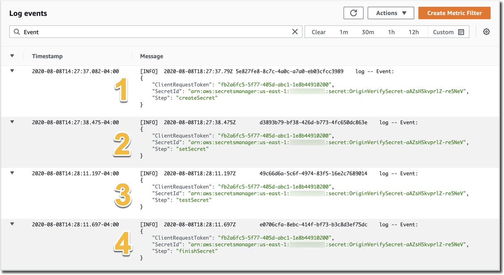Expand the testSecret log event row

pos(12,169)
